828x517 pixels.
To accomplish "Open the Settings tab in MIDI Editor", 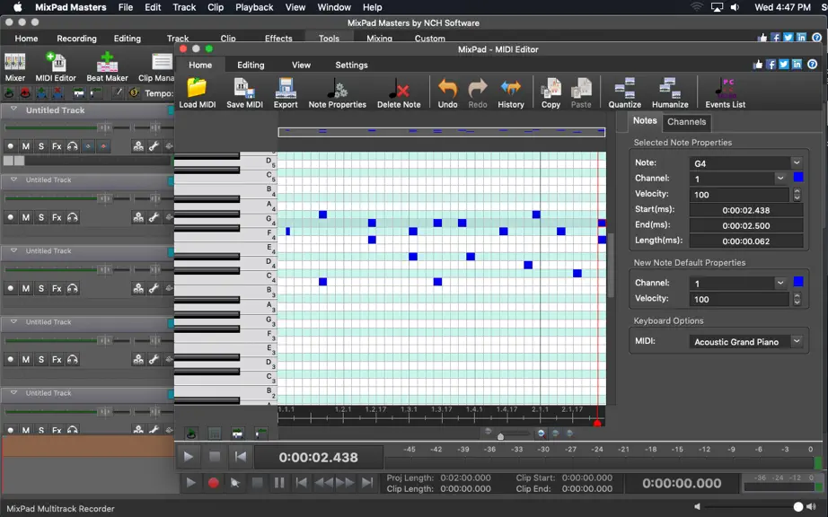I will point(351,65).
